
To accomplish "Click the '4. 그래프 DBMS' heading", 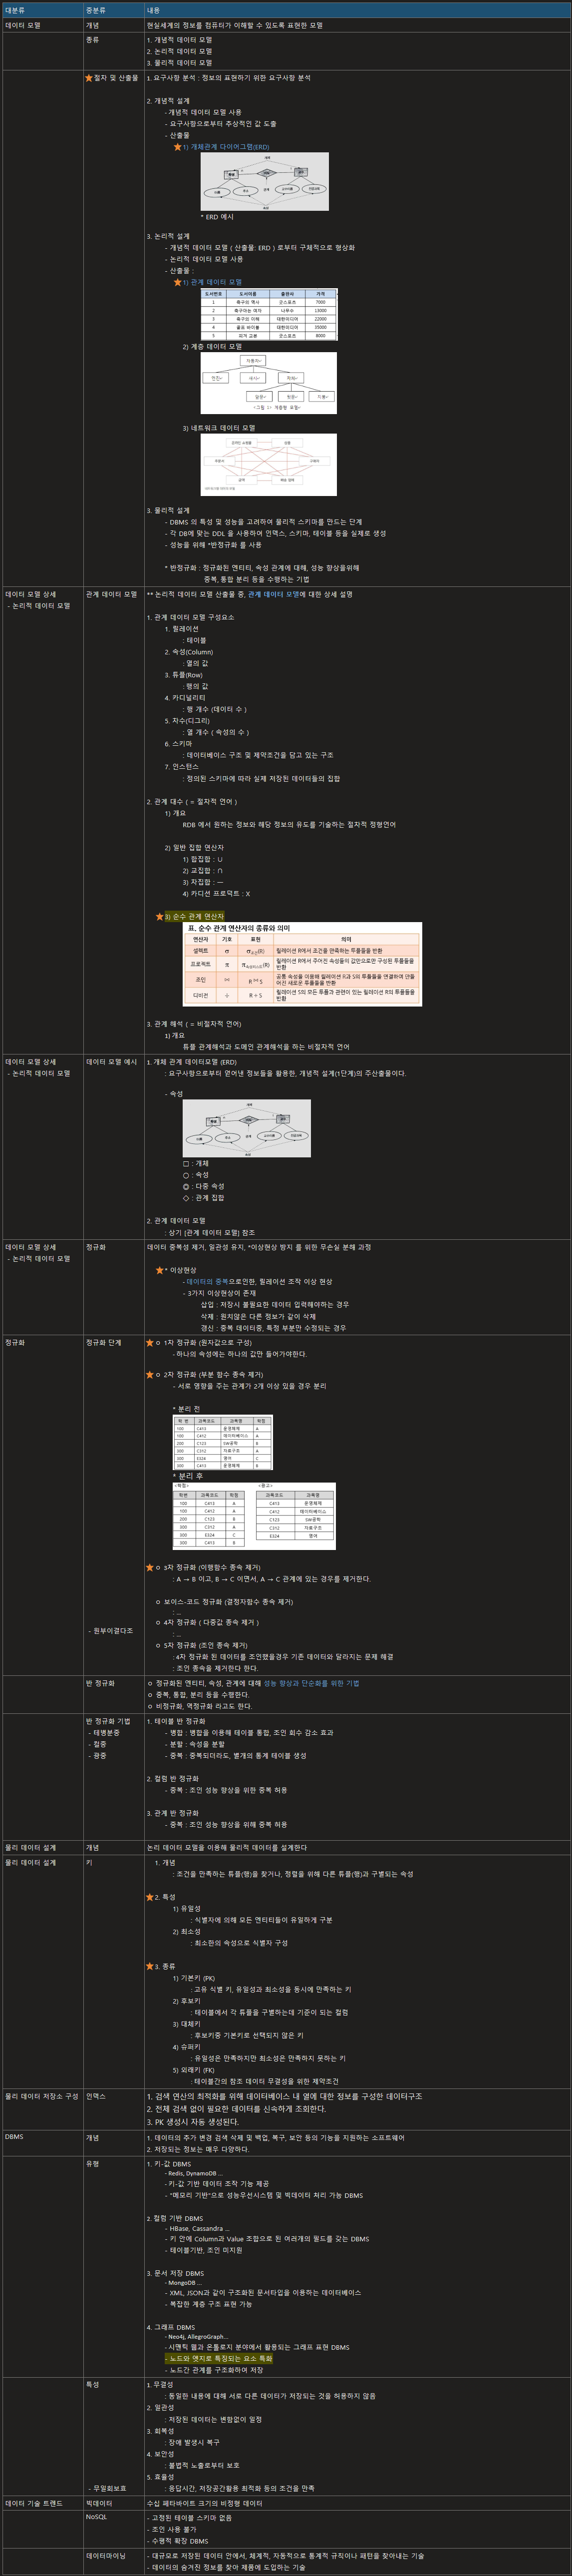I will 171,2327.
